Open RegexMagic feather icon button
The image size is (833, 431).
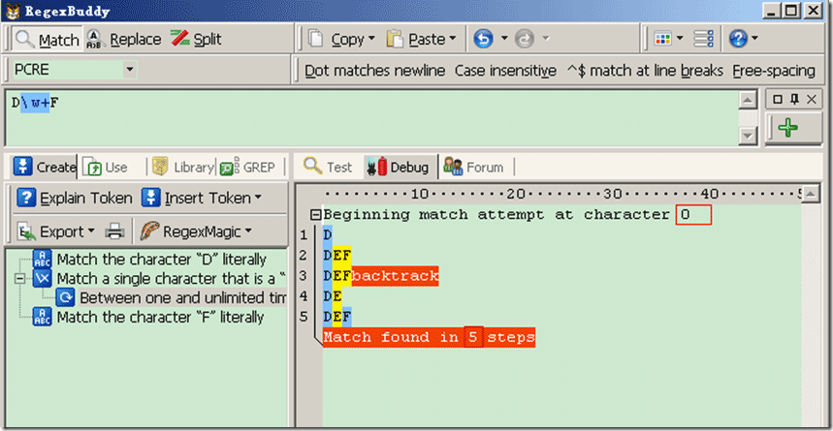coord(150,231)
